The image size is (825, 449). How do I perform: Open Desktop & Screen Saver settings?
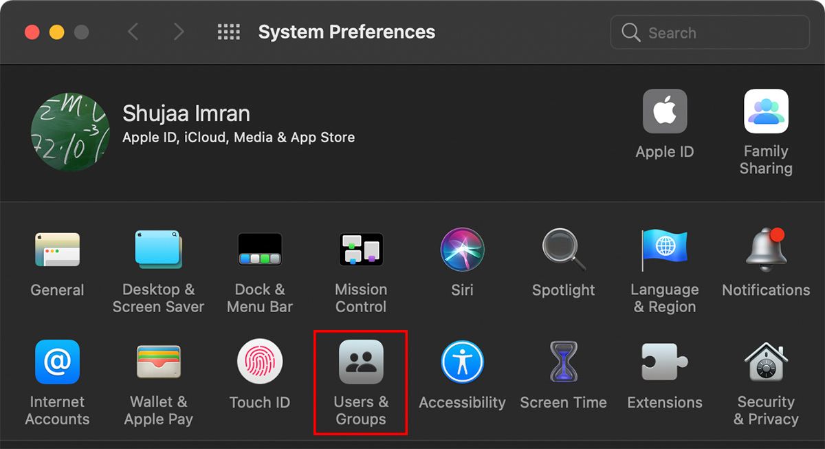coord(158,249)
